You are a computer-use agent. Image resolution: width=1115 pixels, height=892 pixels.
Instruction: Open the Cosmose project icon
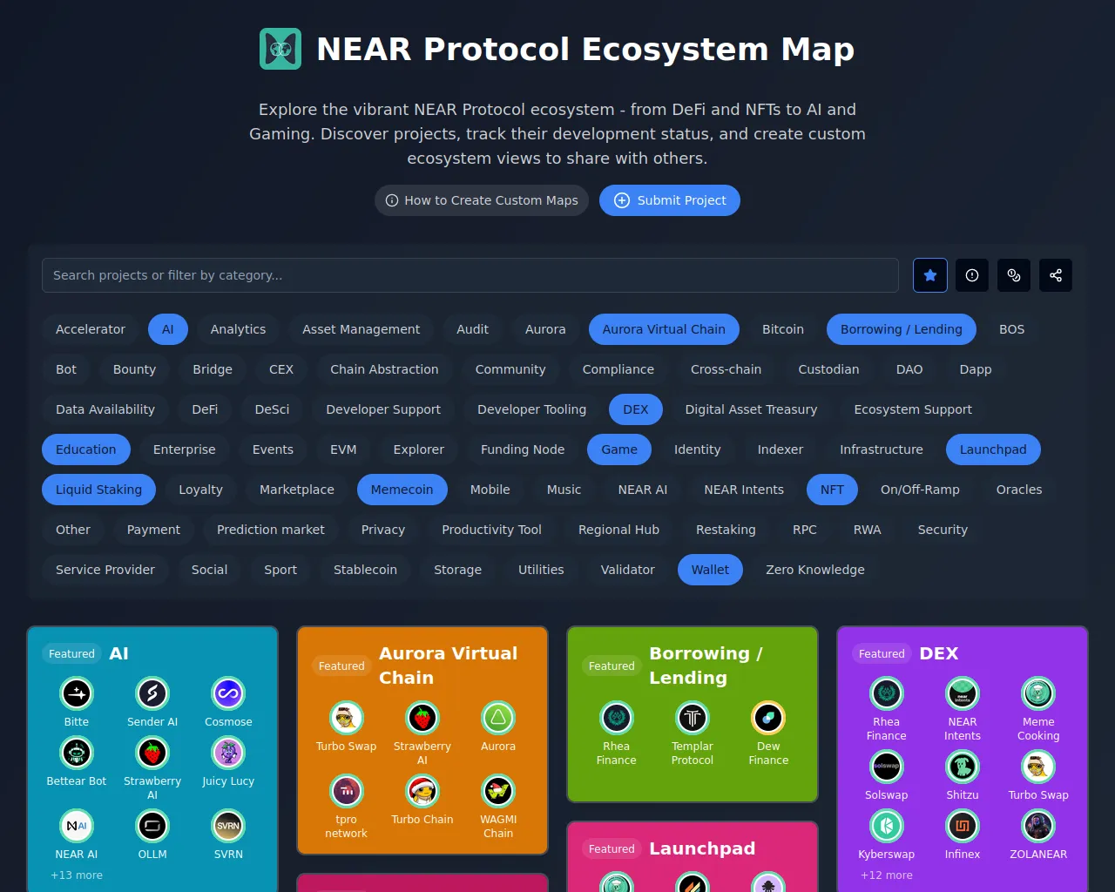tap(228, 693)
